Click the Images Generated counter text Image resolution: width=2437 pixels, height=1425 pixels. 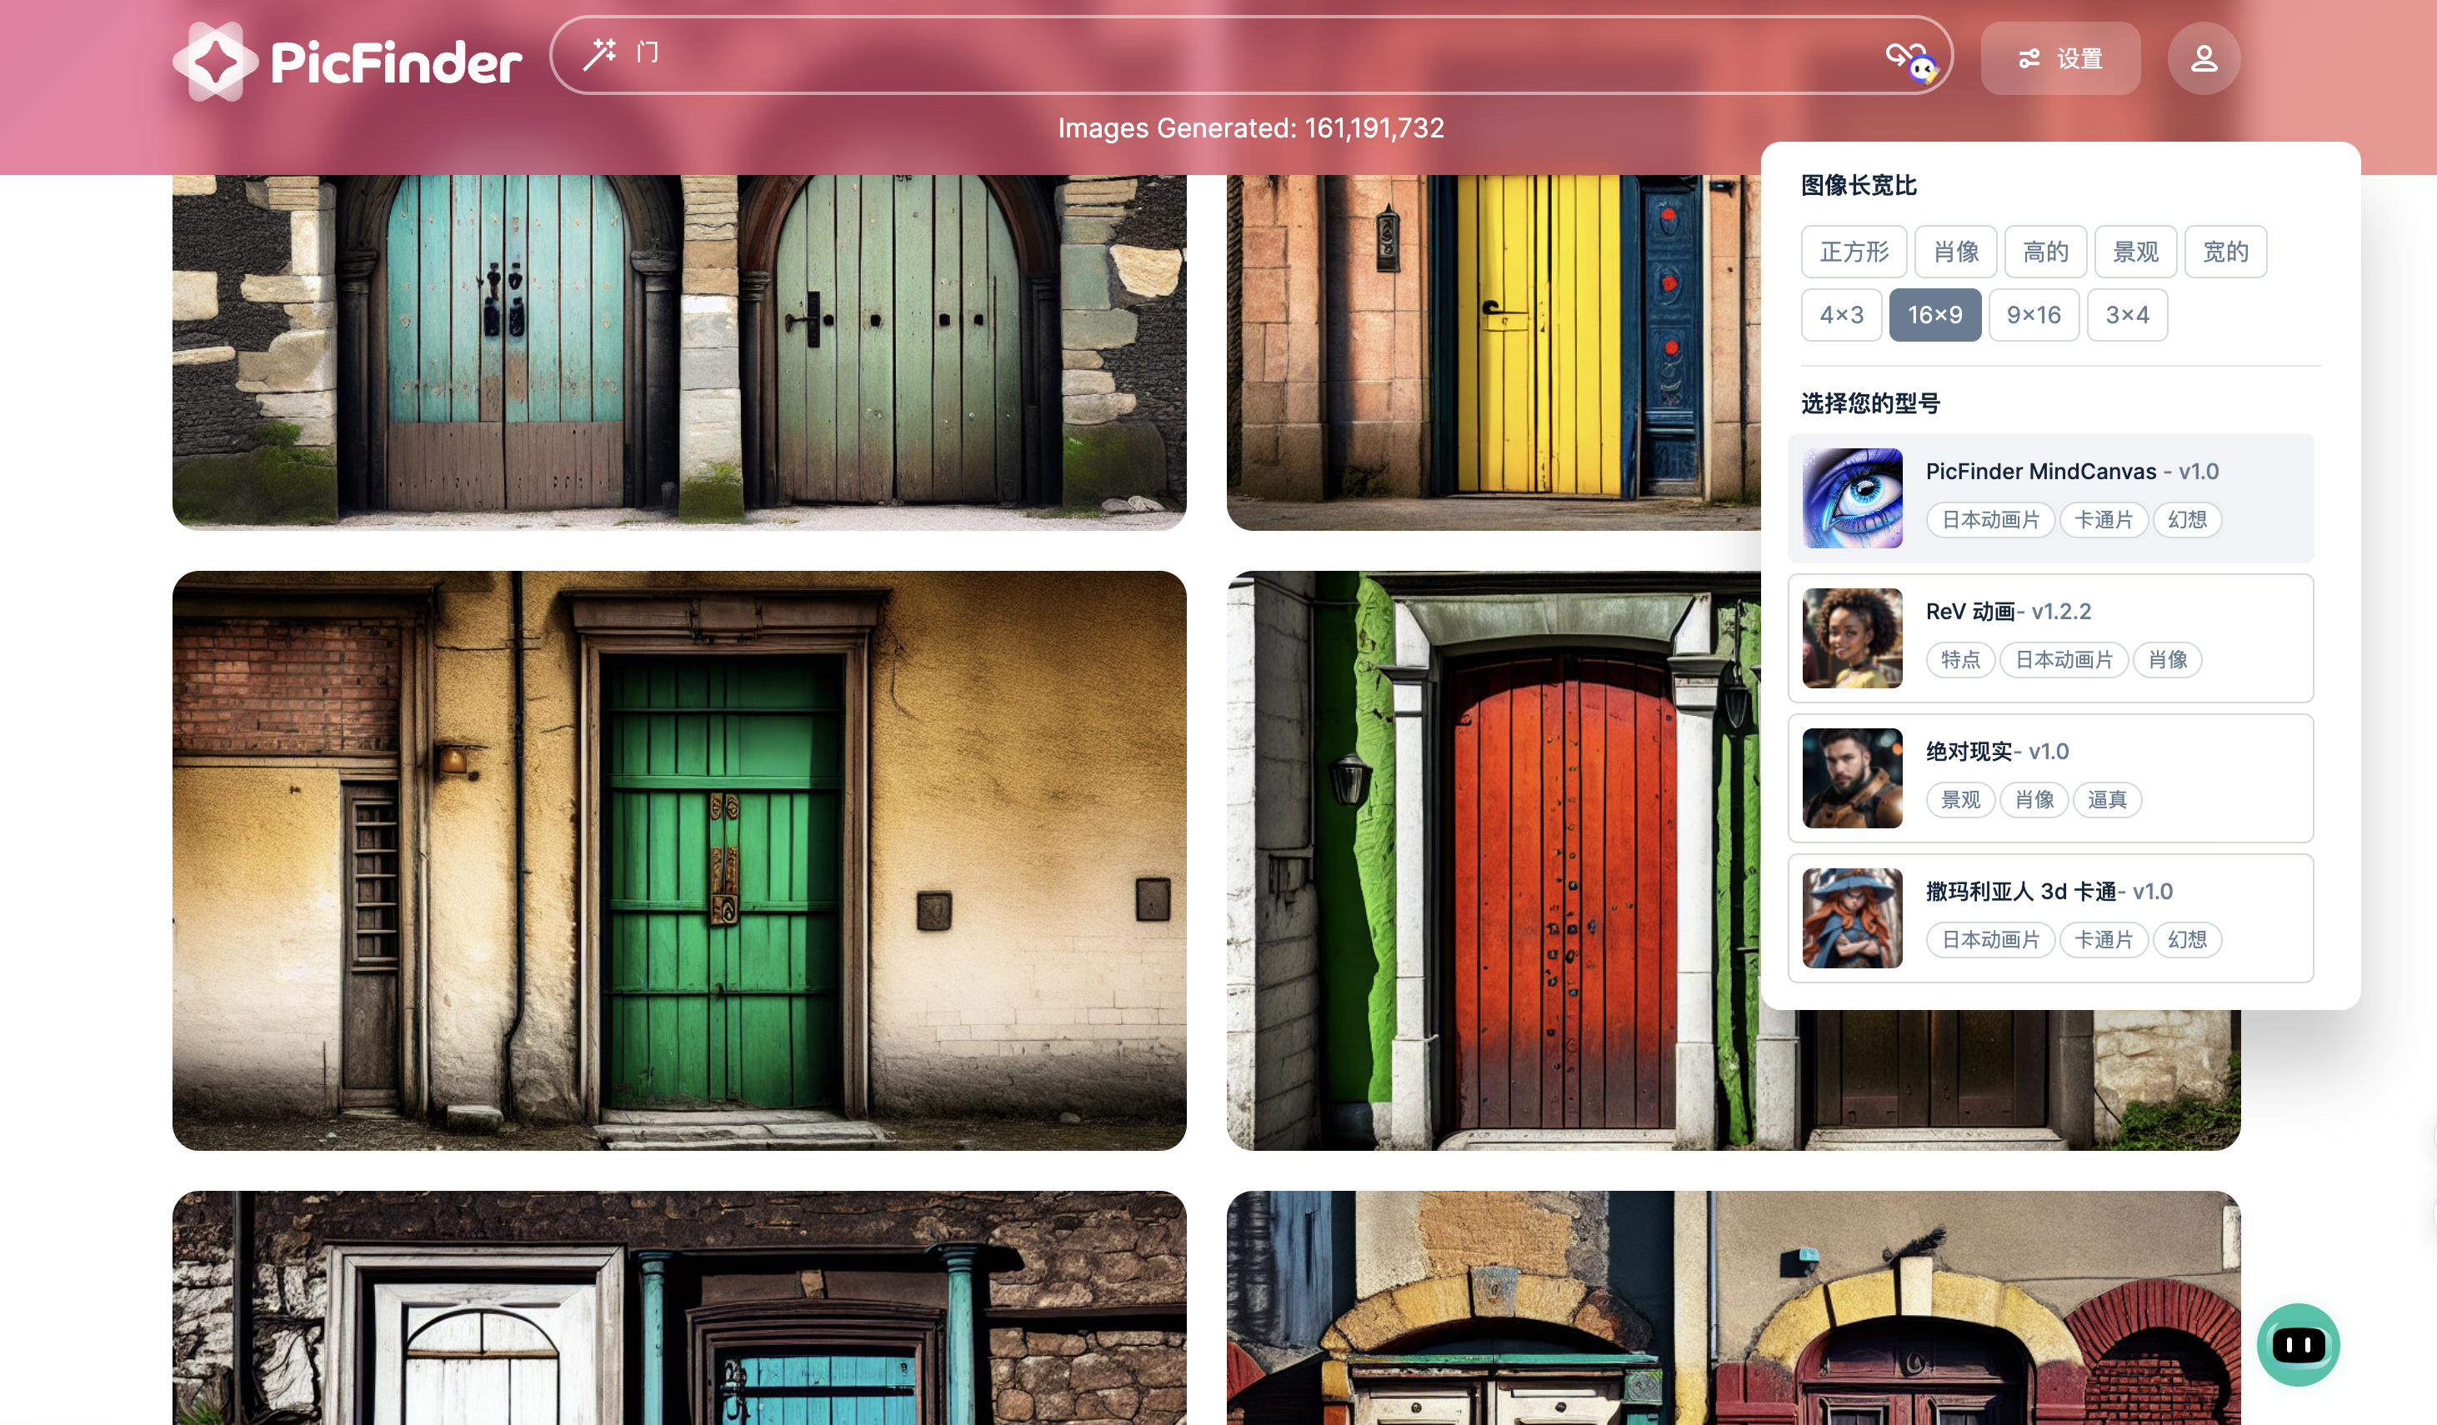pos(1250,127)
